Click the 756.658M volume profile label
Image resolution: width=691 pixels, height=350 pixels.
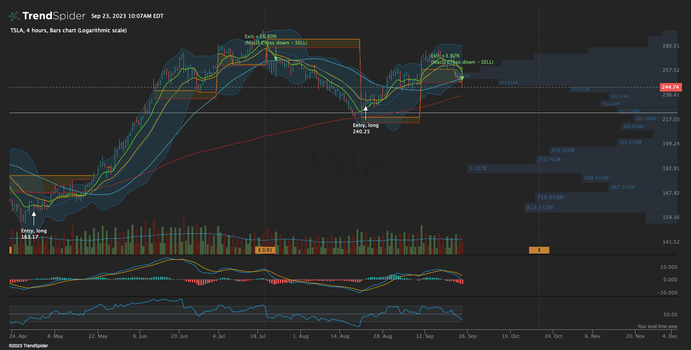pyautogui.click(x=550, y=197)
